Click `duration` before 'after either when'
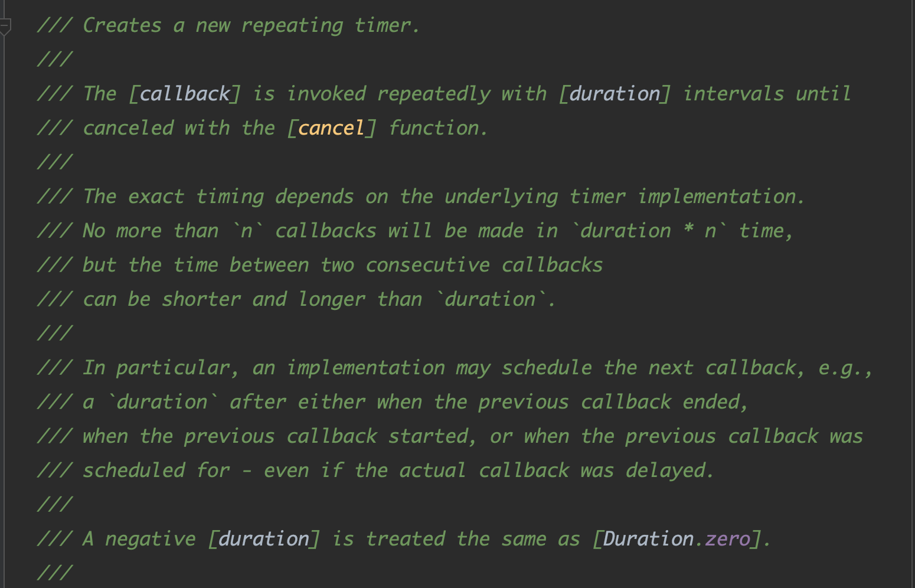915x588 pixels. coord(162,402)
